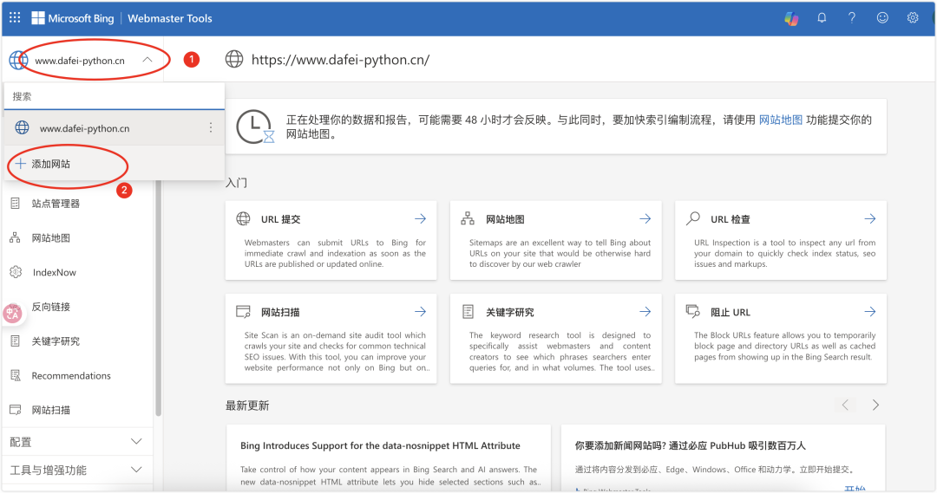The width and height of the screenshot is (937, 493).
Task: Click the Webmaster Tools title
Action: point(170,18)
